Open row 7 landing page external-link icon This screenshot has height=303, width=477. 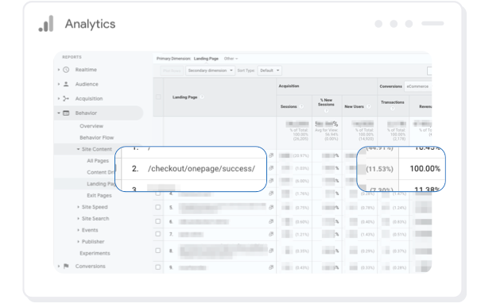tap(271, 234)
